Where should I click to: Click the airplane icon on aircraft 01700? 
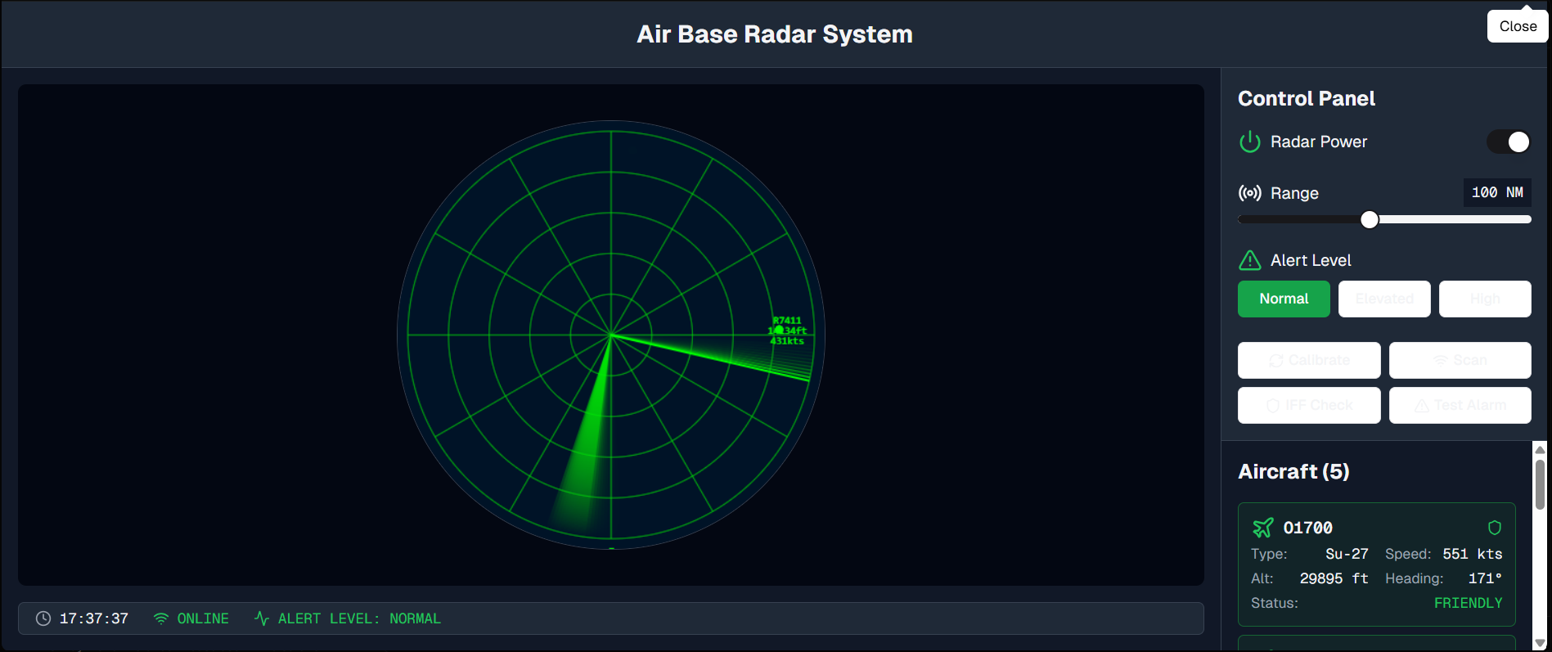coord(1263,528)
